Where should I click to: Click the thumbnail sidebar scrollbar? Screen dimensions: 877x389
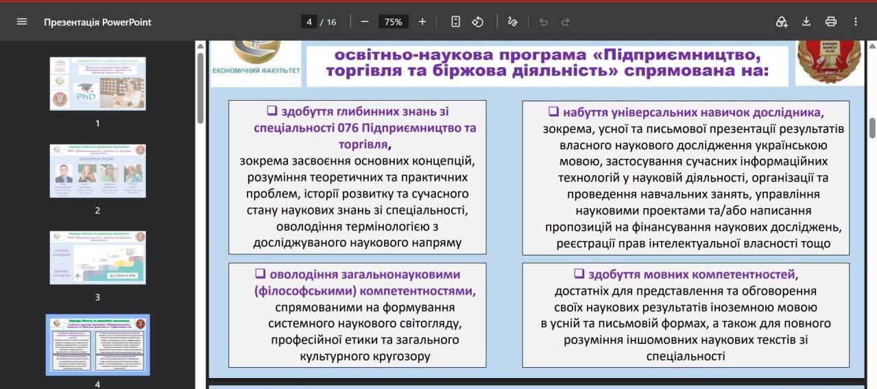click(200, 88)
